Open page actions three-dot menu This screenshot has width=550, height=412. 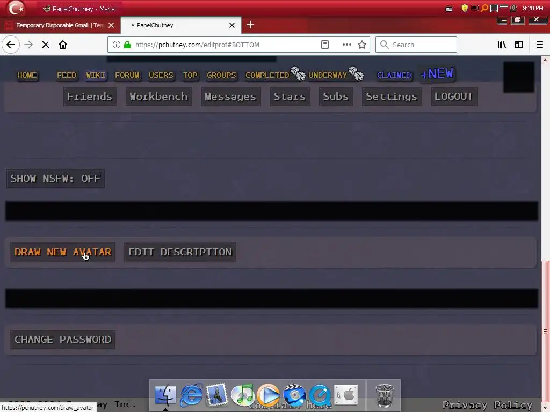347,45
